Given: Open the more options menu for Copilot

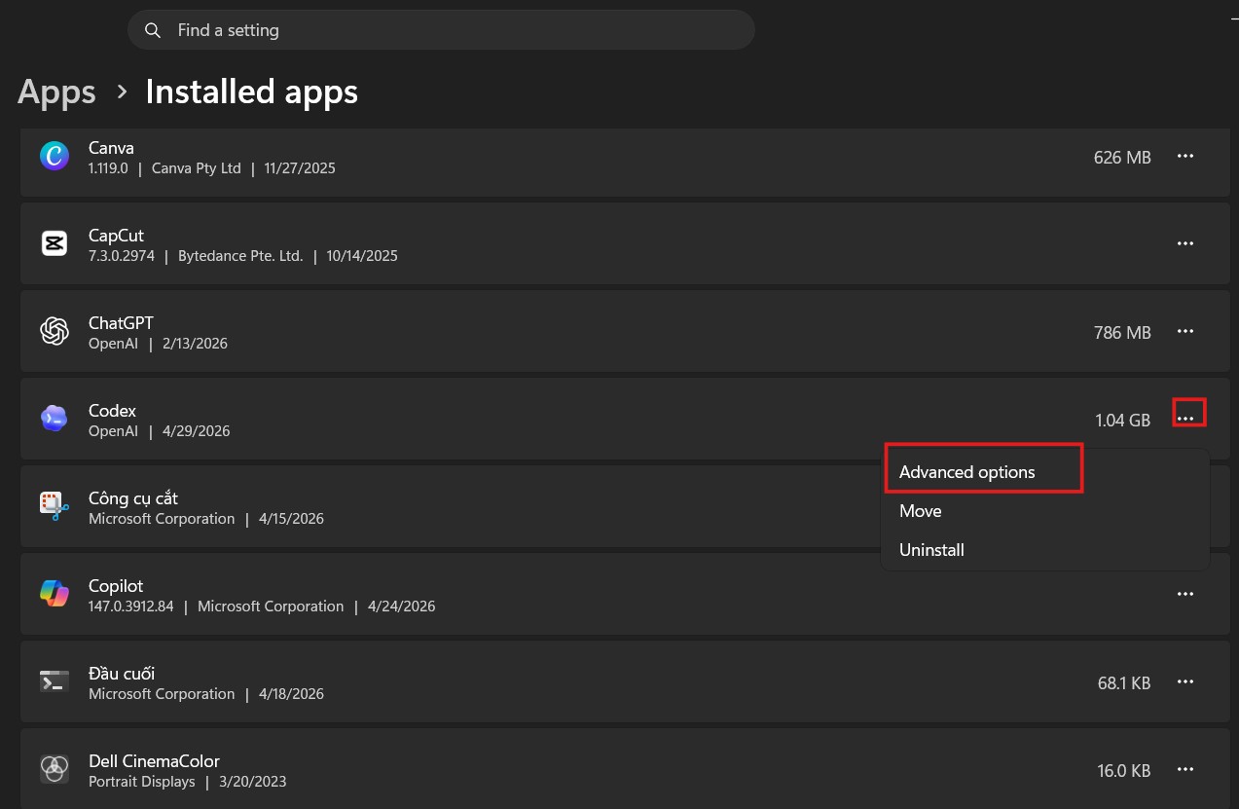Looking at the screenshot, I should (x=1185, y=593).
